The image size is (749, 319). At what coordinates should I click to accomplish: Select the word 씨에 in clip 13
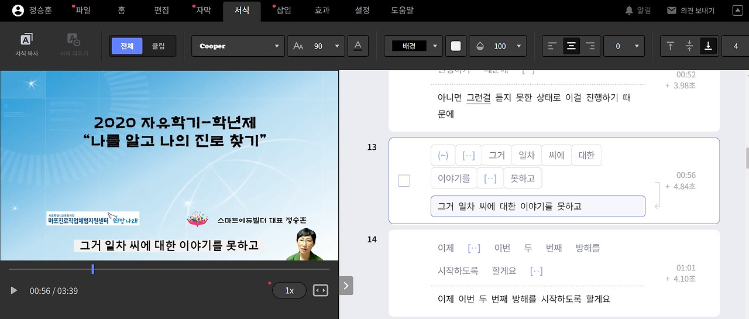(556, 155)
